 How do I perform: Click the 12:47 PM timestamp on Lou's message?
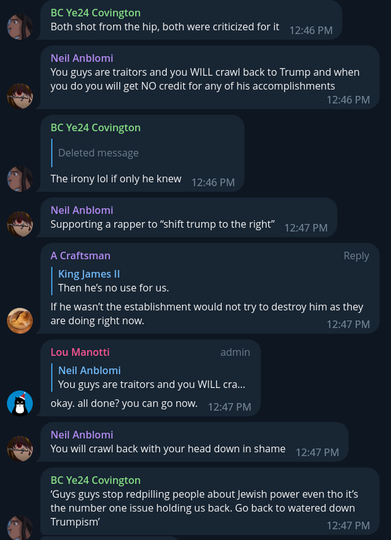point(229,407)
